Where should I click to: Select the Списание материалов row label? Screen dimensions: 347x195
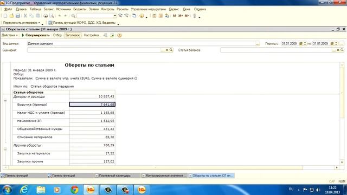pyautogui.click(x=35, y=137)
